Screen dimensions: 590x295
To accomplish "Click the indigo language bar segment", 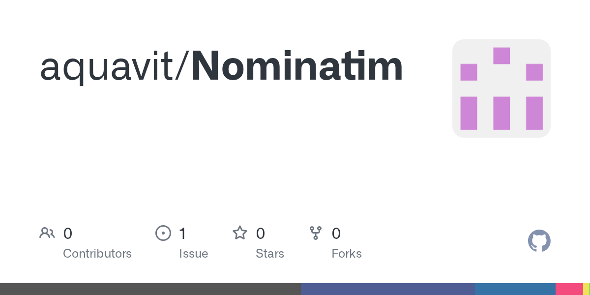I will click(x=388, y=289).
